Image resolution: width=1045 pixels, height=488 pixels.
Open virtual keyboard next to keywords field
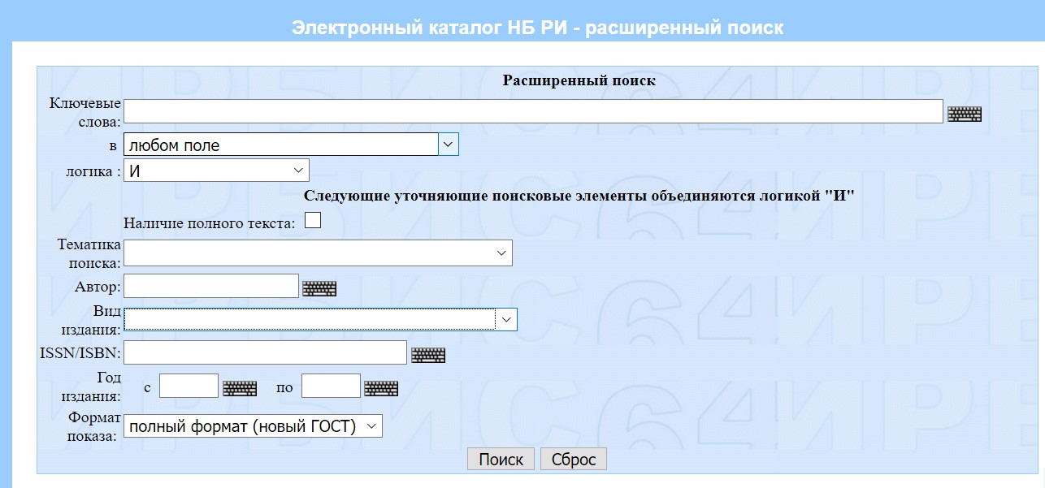click(x=965, y=114)
